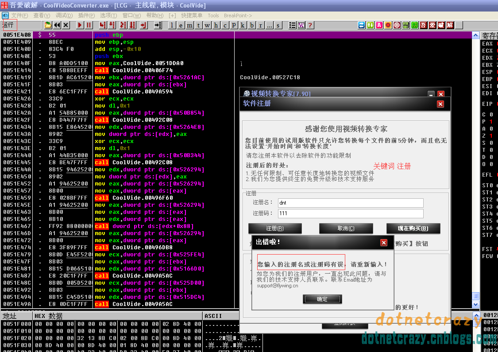Viewport: 498px width, 352px height.
Task: Click the red '吾' toolbar icon
Action: (x=424, y=25)
